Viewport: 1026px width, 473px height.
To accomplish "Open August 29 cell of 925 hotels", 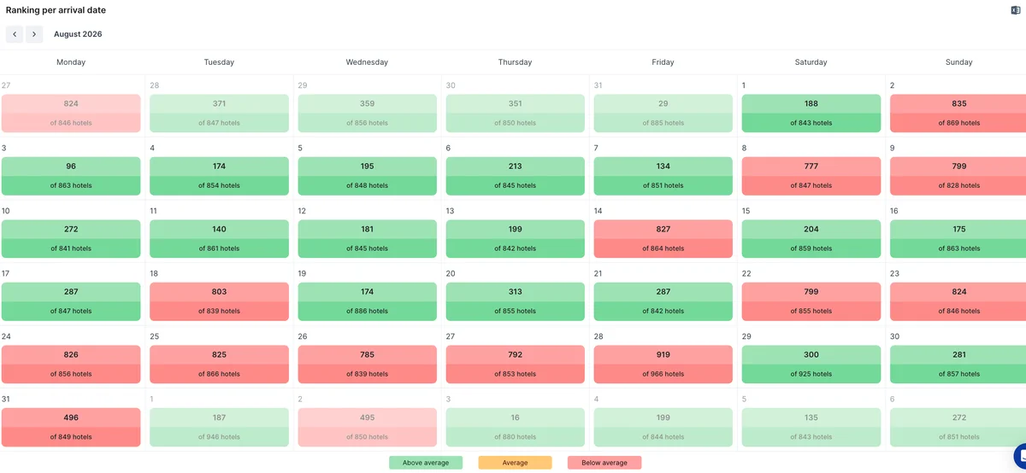I will coord(811,364).
